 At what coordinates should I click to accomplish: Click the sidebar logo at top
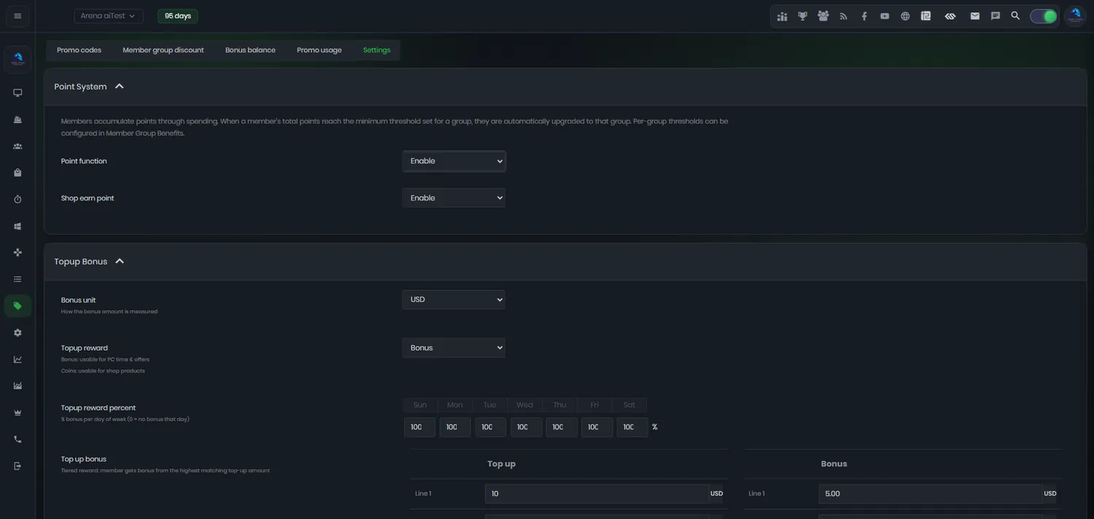pyautogui.click(x=18, y=59)
